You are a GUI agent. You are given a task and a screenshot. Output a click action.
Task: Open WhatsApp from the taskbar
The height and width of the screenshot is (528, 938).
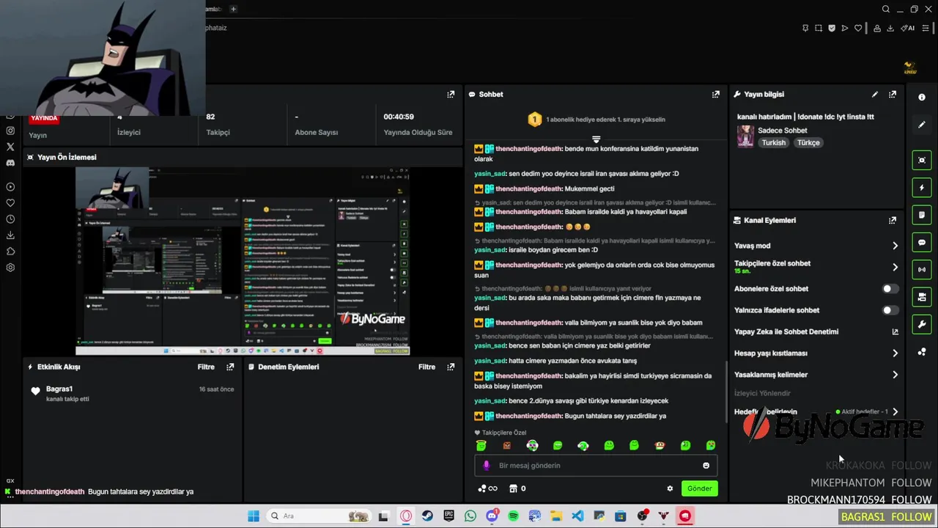[470, 516]
